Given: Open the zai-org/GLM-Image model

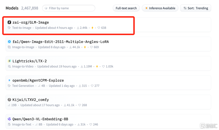Looking at the screenshot, I should [31, 22].
